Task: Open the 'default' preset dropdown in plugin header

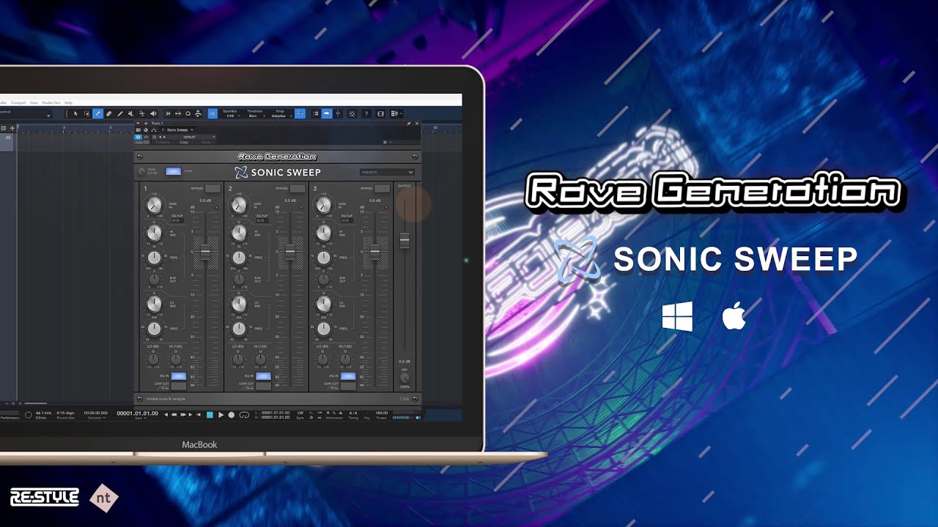Action: coord(191,137)
